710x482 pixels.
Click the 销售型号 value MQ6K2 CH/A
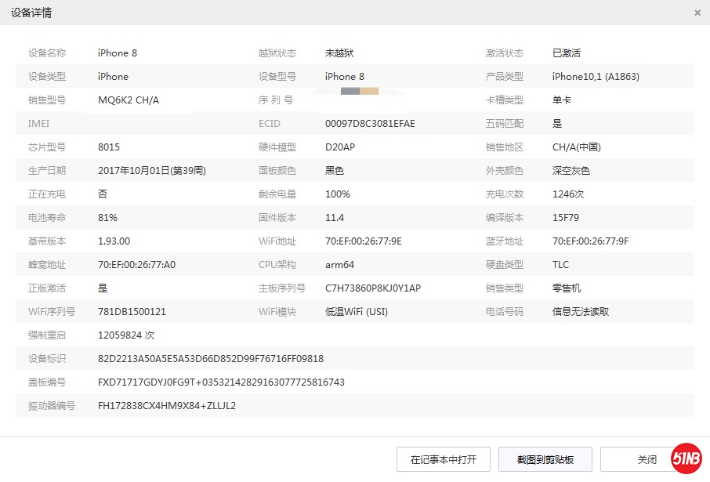pyautogui.click(x=129, y=100)
